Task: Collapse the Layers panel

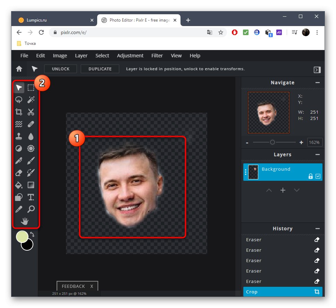Action: [318, 155]
